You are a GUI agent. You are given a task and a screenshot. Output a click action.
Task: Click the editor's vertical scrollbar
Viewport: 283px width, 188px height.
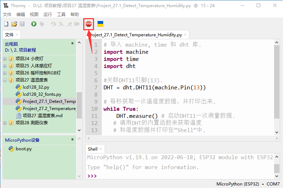277,82
